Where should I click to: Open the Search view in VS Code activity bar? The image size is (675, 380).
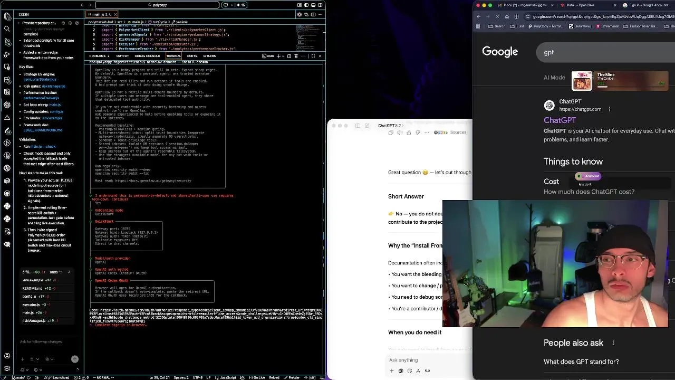pos(7,28)
